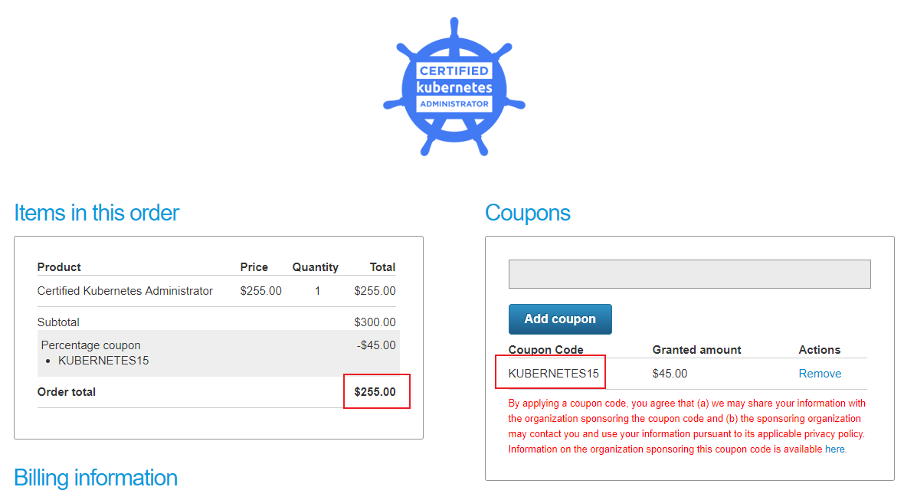The width and height of the screenshot is (904, 500).
Task: Click the Actions column header
Action: pos(819,350)
